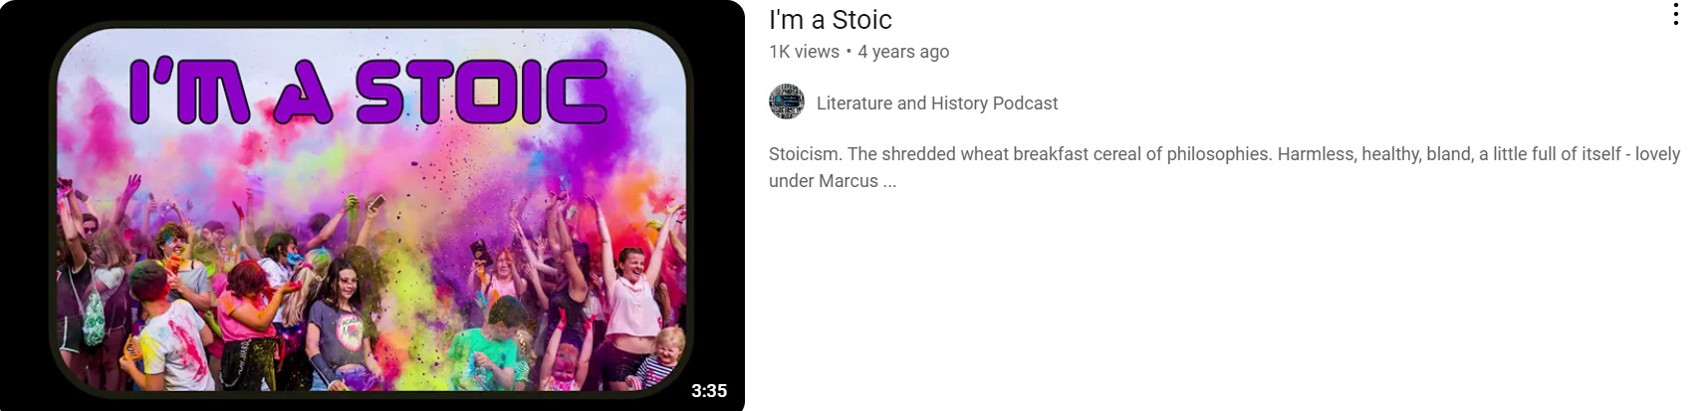Click the word "Marcus" in the description
The width and height of the screenshot is (1700, 411).
tap(849, 181)
